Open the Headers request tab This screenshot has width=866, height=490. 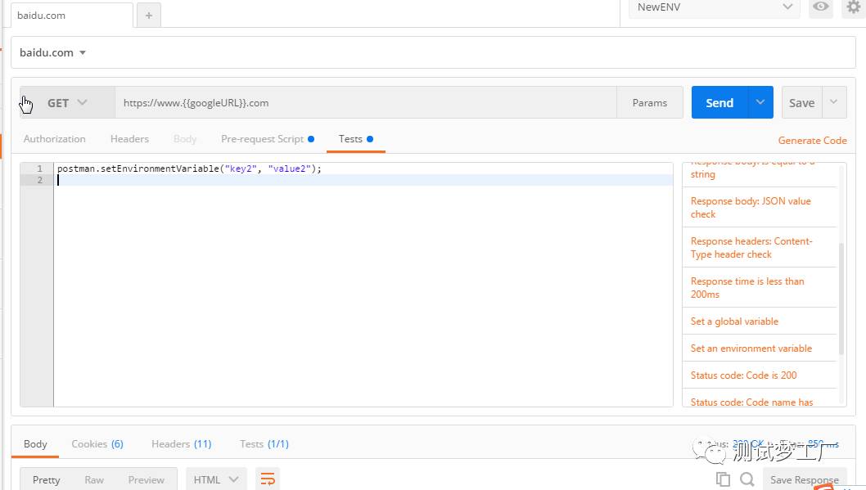point(129,139)
